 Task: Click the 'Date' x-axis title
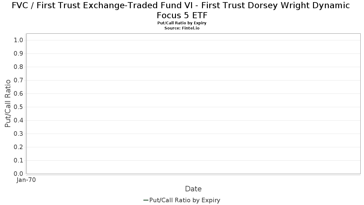193,189
